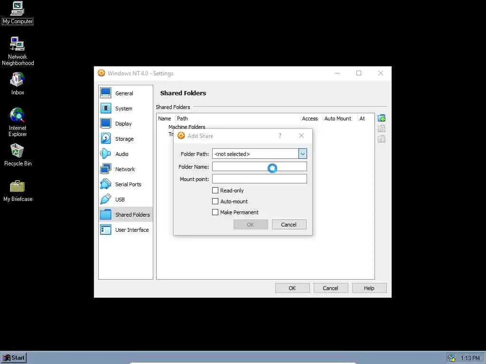The width and height of the screenshot is (486, 364).
Task: Click the remove shared folder icon
Action: (382, 139)
